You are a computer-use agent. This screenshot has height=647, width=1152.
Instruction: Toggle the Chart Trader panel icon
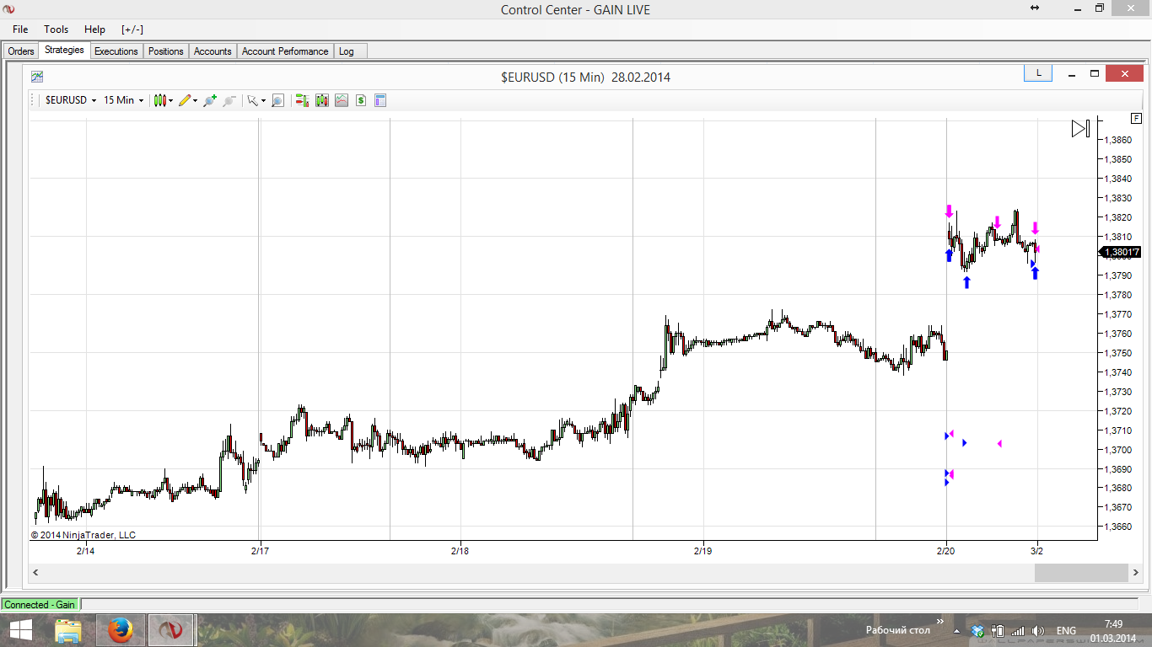302,100
